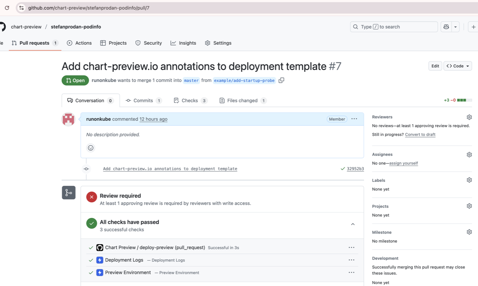This screenshot has width=478, height=286.
Task: Open options for the deploy-preview check
Action: (351, 247)
